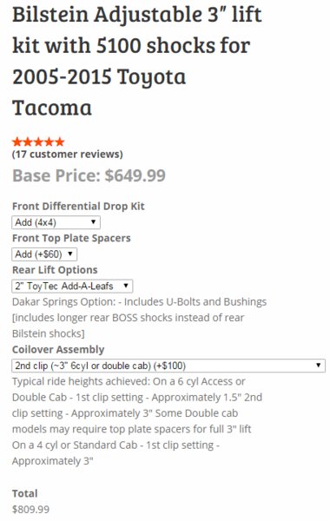This screenshot has height=521, width=330.
Task: Click the Front Top Plate Spacers label
Action: (71, 238)
